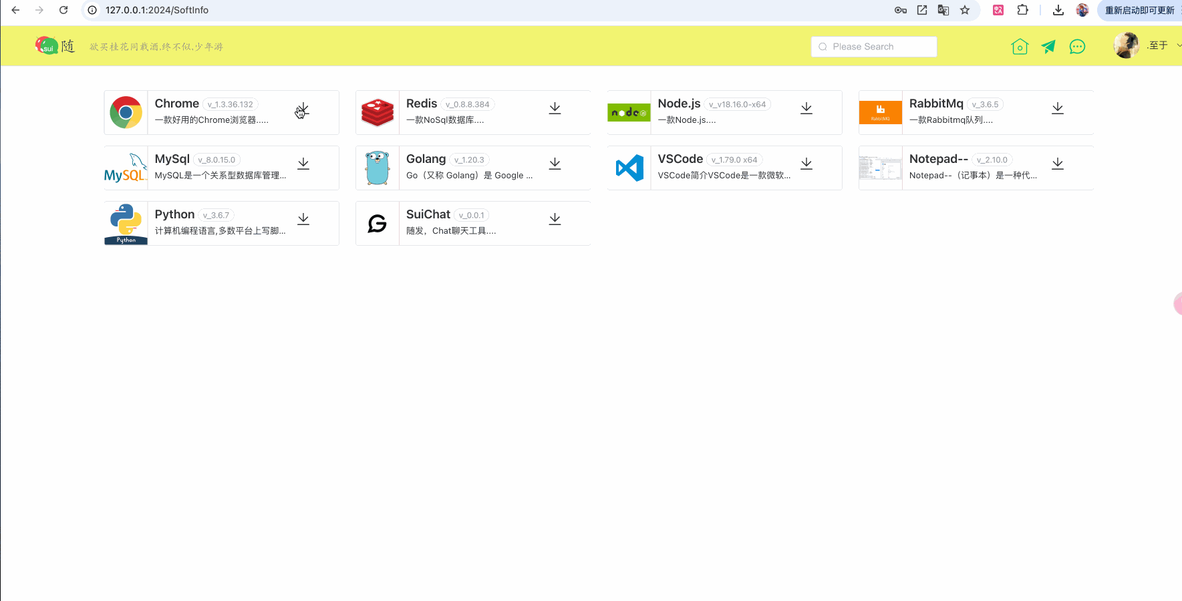Screen dimensions: 1182x601
Task: Click the Sui site logo in the header
Action: [55, 45]
